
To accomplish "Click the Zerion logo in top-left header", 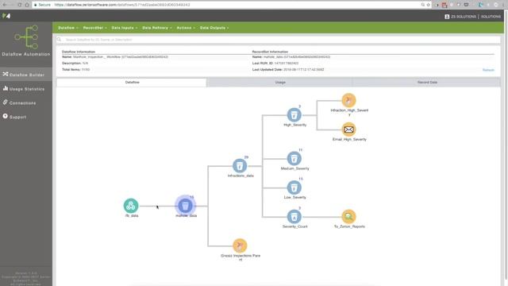I will (x=6, y=16).
